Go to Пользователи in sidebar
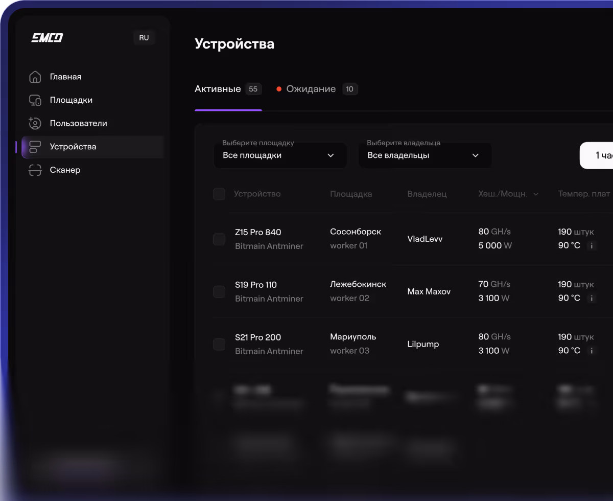This screenshot has height=501, width=613. 79,123
